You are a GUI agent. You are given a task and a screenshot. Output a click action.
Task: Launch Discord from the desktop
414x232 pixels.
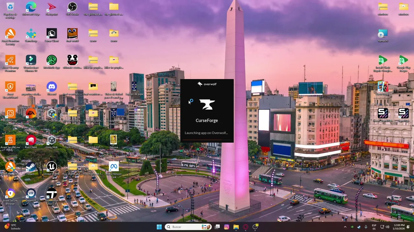coord(51,89)
